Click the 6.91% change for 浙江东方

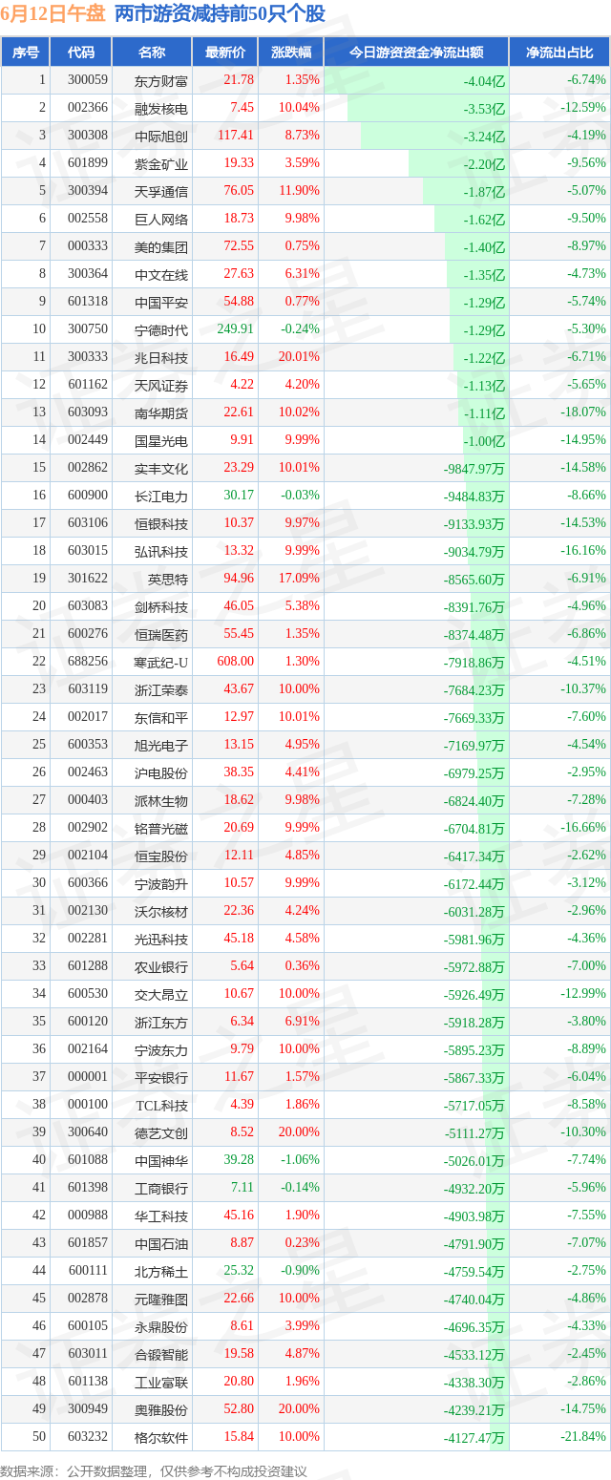coord(302,1022)
